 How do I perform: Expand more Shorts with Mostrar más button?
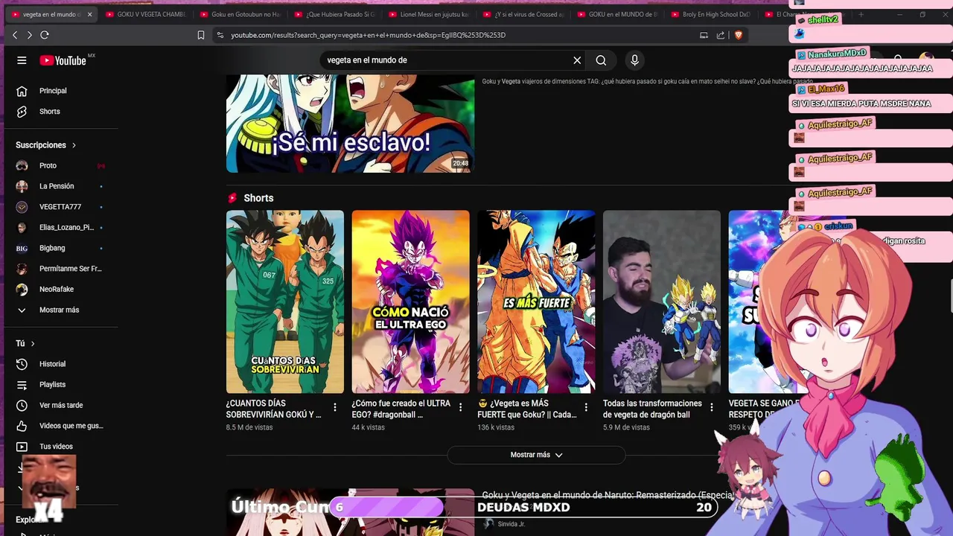point(536,455)
